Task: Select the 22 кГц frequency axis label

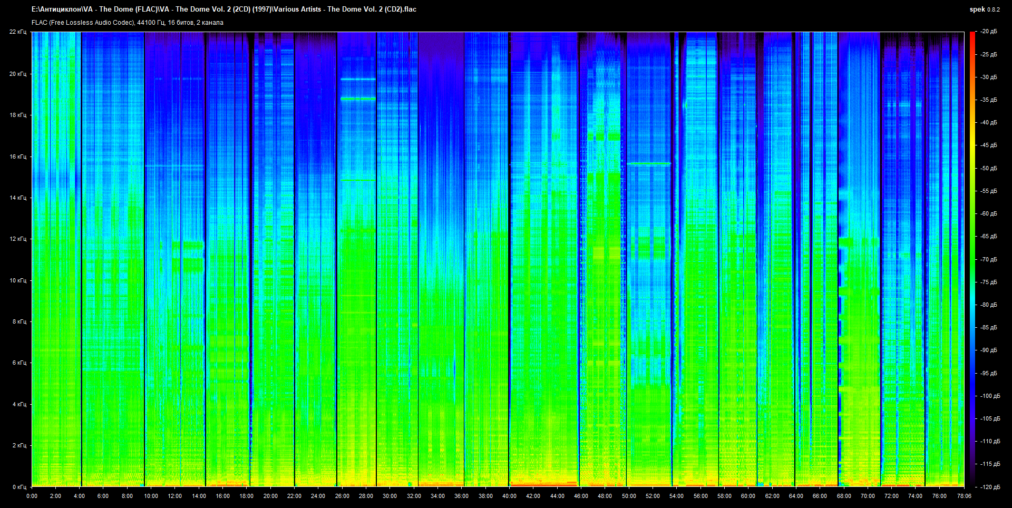Action: click(x=17, y=32)
